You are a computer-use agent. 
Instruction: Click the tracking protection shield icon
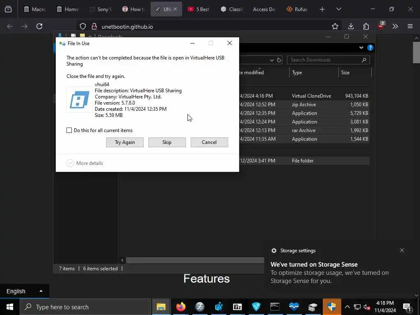click(83, 26)
